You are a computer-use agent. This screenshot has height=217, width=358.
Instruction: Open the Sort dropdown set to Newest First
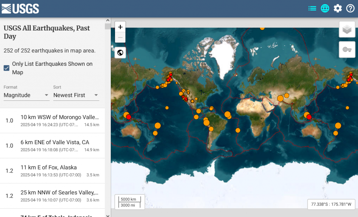[x=76, y=95]
